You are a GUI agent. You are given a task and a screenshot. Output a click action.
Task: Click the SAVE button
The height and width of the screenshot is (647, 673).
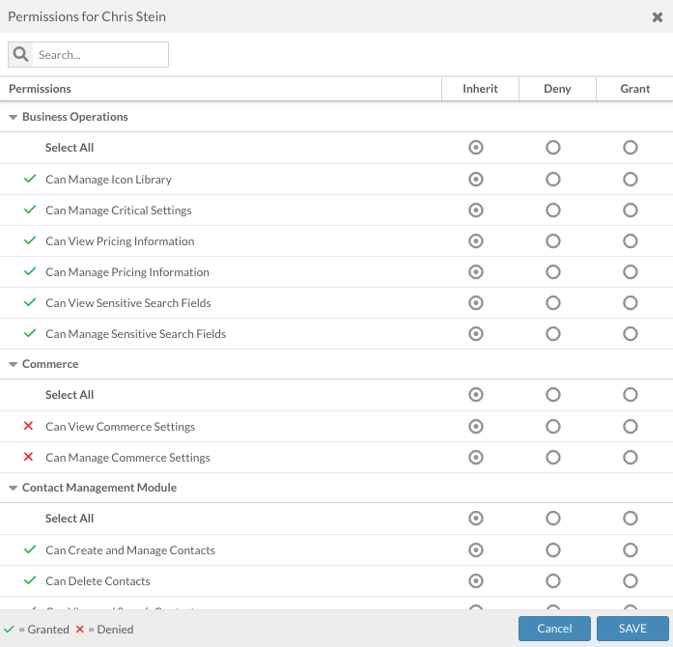pyautogui.click(x=632, y=629)
